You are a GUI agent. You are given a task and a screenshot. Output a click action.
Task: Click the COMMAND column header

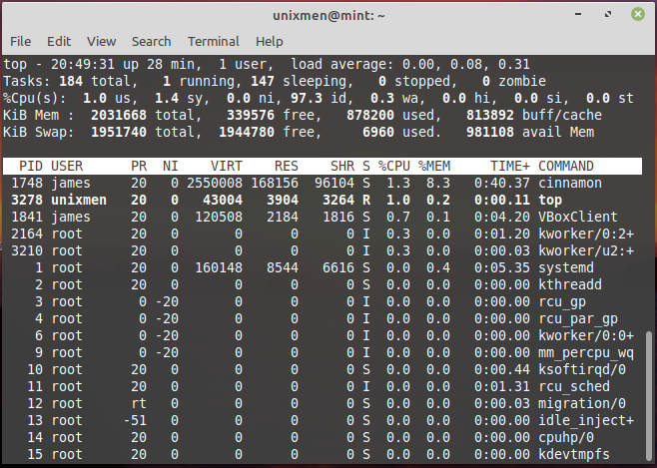[566, 167]
